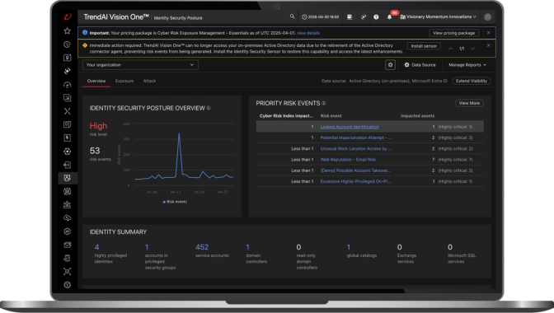Open the mobile device sidebar icon
The image size is (554, 313).
tap(67, 258)
